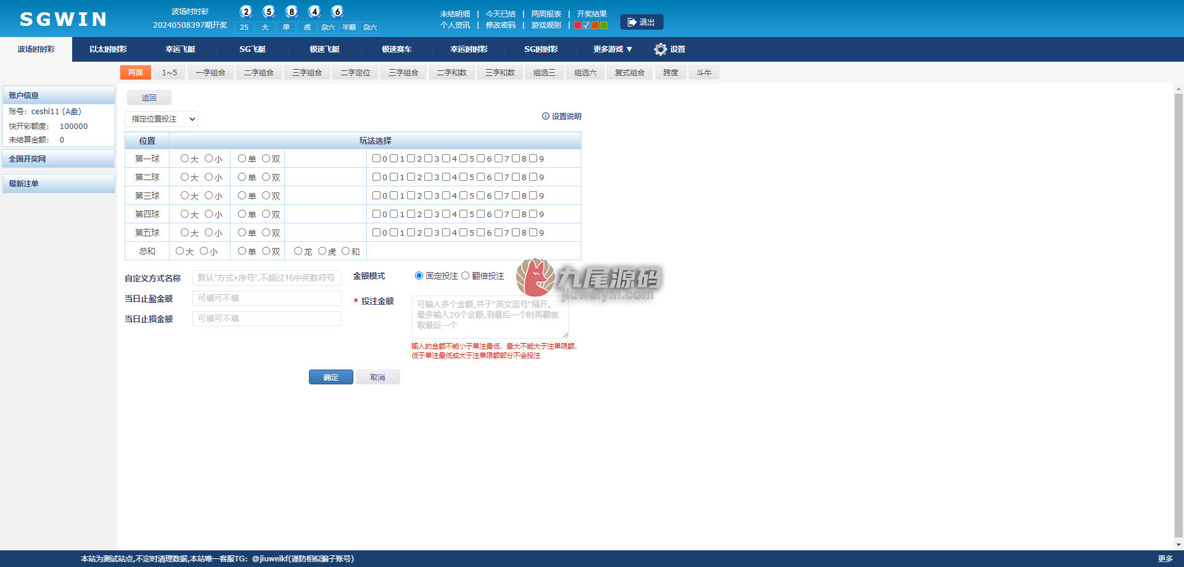The width and height of the screenshot is (1184, 567).
Task: Switch to the 幸运飞艇 game tab
Action: 180,49
